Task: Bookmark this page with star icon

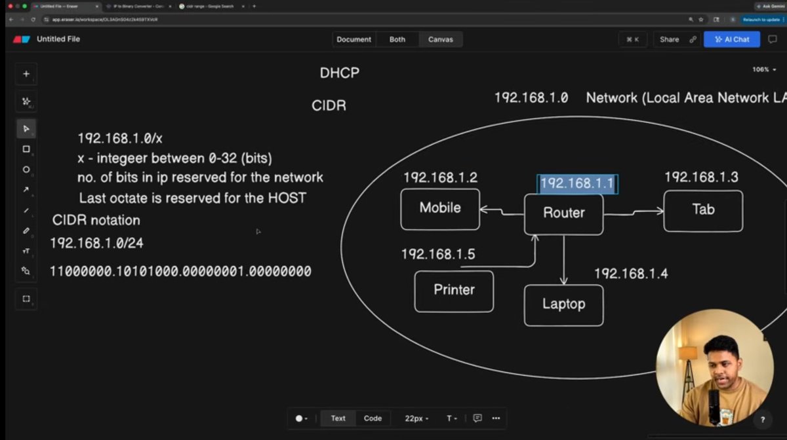Action: pyautogui.click(x=701, y=20)
